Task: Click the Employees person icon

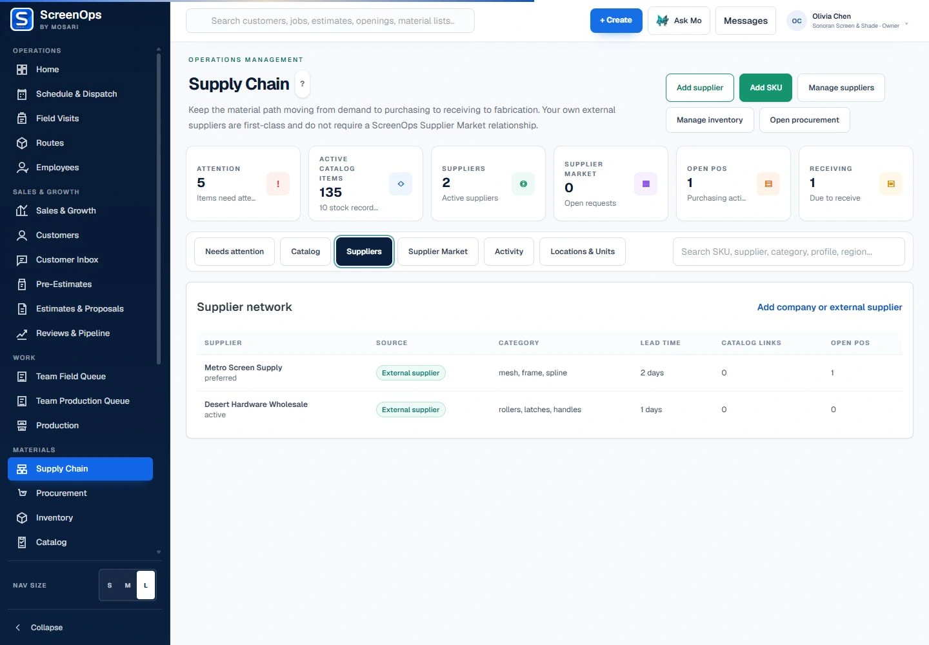Action: (x=22, y=168)
